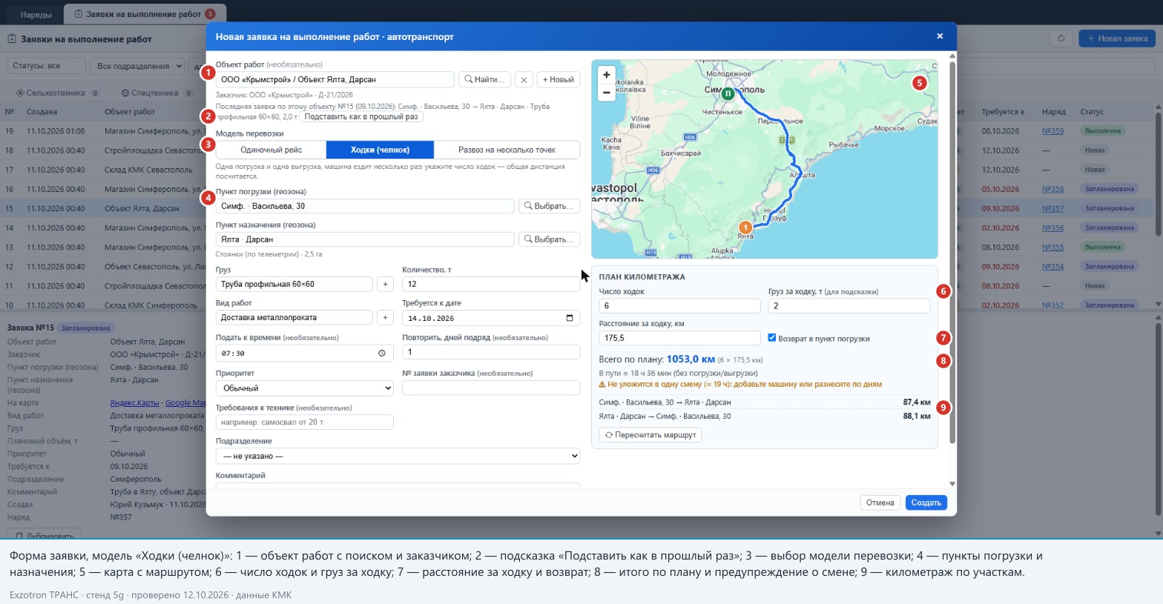Click the dialog's vertical scrollbar

point(952,252)
